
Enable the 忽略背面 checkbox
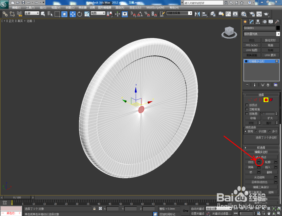247,109
